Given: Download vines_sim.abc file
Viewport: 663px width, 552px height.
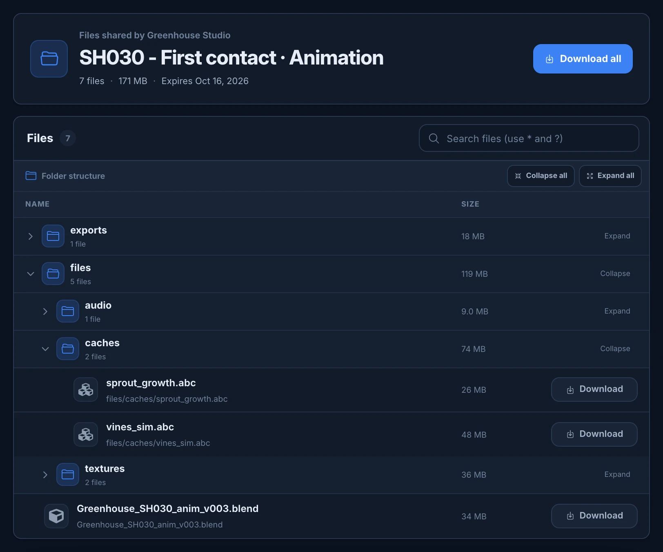Looking at the screenshot, I should click(x=594, y=434).
